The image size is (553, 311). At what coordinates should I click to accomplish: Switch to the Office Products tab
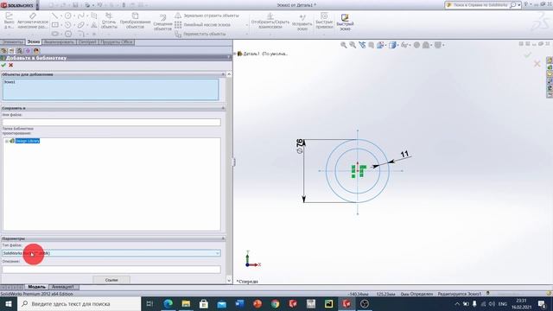(116, 42)
